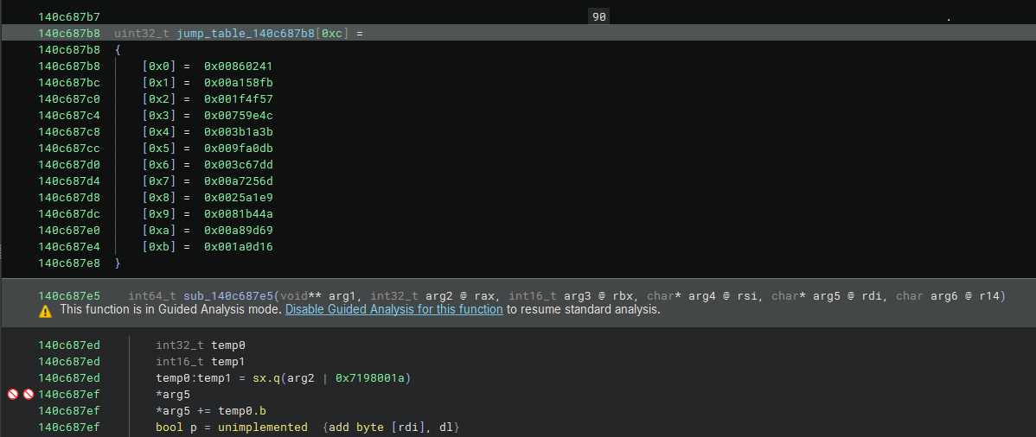Select the uint32_t type of the jump table
Viewport: 1036px width, 437px height.
[x=142, y=34]
